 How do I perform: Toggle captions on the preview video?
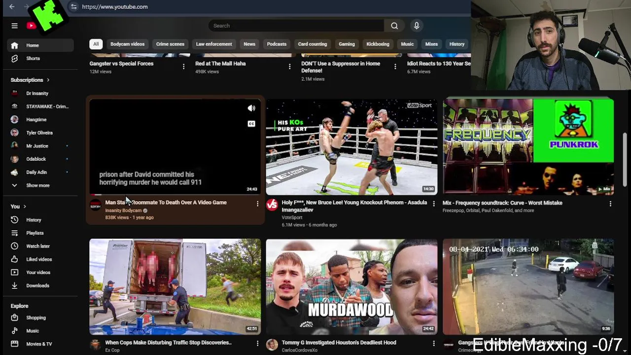[x=251, y=124]
